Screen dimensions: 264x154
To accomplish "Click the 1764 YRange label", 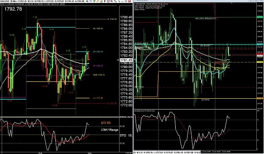I will [x=110, y=130].
